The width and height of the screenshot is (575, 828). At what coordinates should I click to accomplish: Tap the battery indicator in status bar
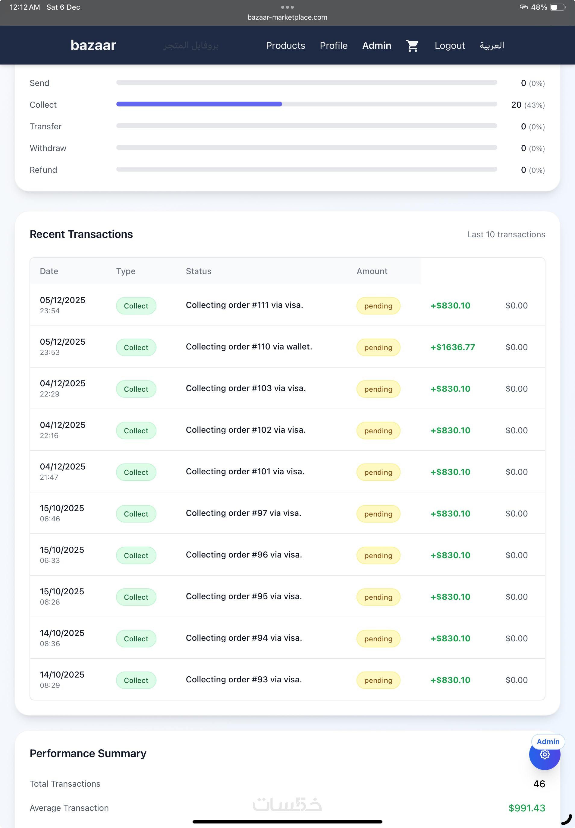coord(557,7)
